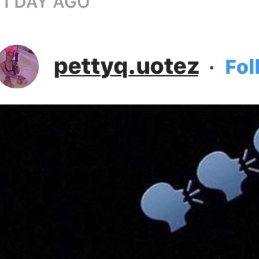259x259 pixels.
Task: Open the pettyq.uotez profile picture
Action: [x=19, y=67]
